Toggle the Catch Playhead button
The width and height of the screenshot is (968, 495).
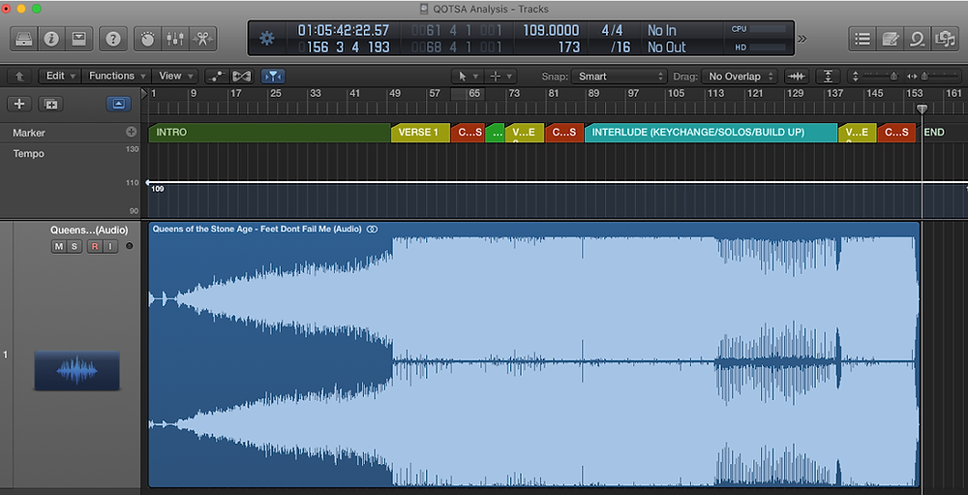coord(273,77)
